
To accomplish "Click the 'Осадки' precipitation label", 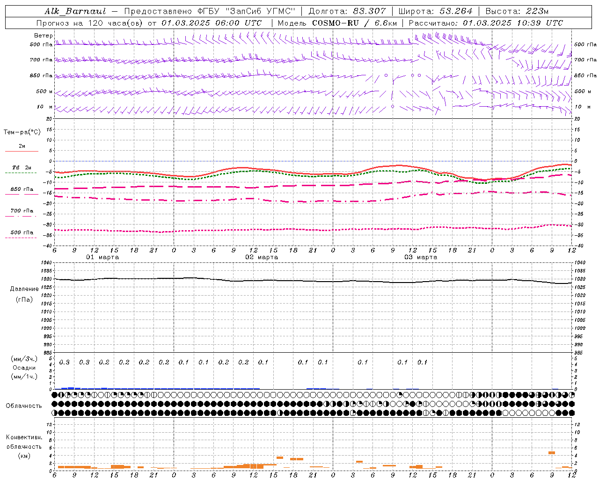I will pos(24,368).
